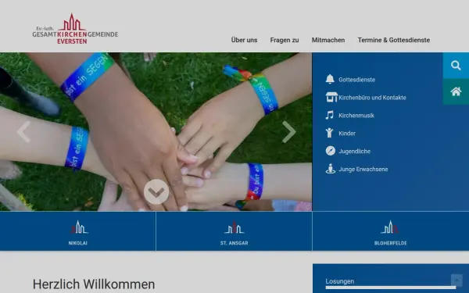The image size is (469, 293).
Task: Click the child figure icon for Kinder
Action: [329, 133]
